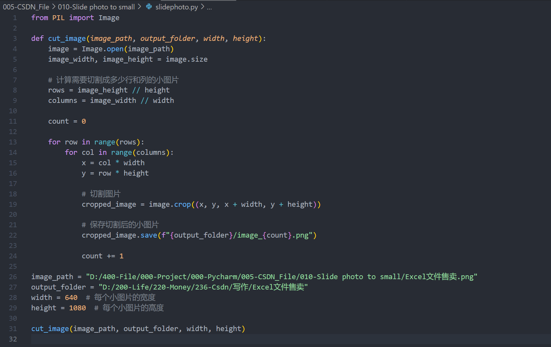Click the "crop" method on line 19
The height and width of the screenshot is (347, 551).
(x=182, y=204)
